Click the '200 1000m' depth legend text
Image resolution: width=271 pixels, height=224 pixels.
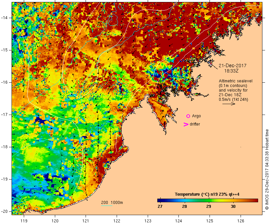[112, 203]
